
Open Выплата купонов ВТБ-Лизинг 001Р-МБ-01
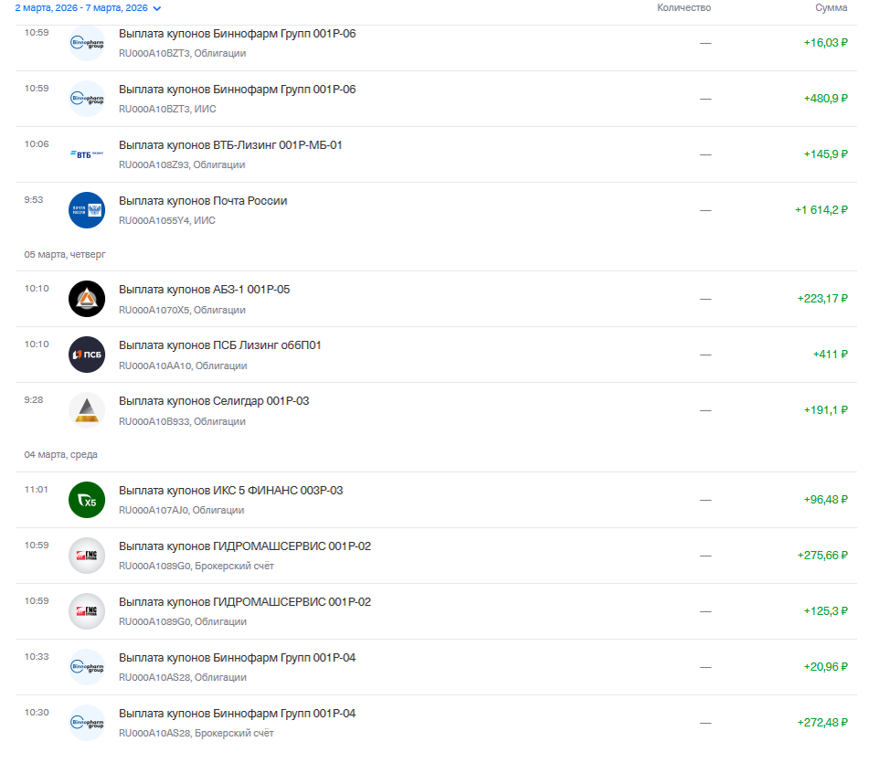[436, 154]
